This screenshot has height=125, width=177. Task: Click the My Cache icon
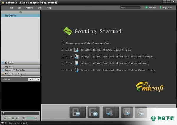[x=3, y=63]
